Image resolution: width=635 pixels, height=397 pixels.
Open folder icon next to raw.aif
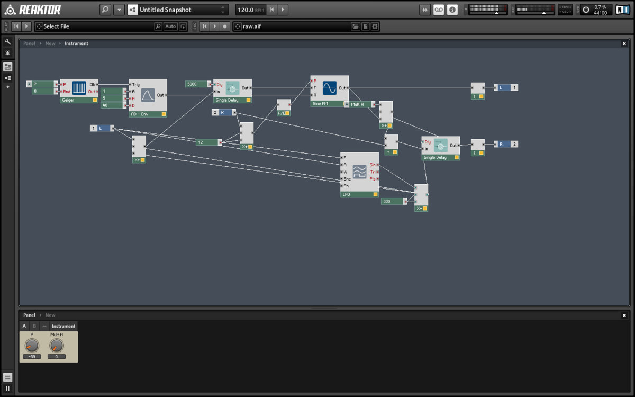(x=356, y=26)
